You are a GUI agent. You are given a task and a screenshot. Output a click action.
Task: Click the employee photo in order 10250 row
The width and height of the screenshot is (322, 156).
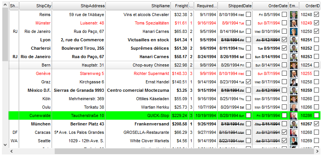(294, 32)
